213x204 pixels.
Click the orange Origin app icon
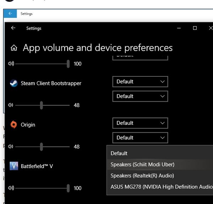14,125
